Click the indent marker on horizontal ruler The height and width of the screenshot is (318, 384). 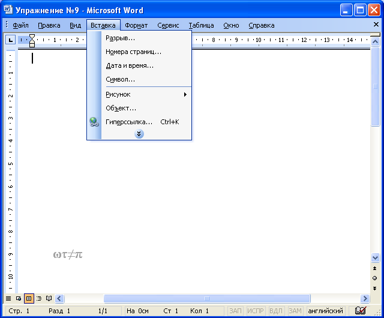[x=32, y=41]
